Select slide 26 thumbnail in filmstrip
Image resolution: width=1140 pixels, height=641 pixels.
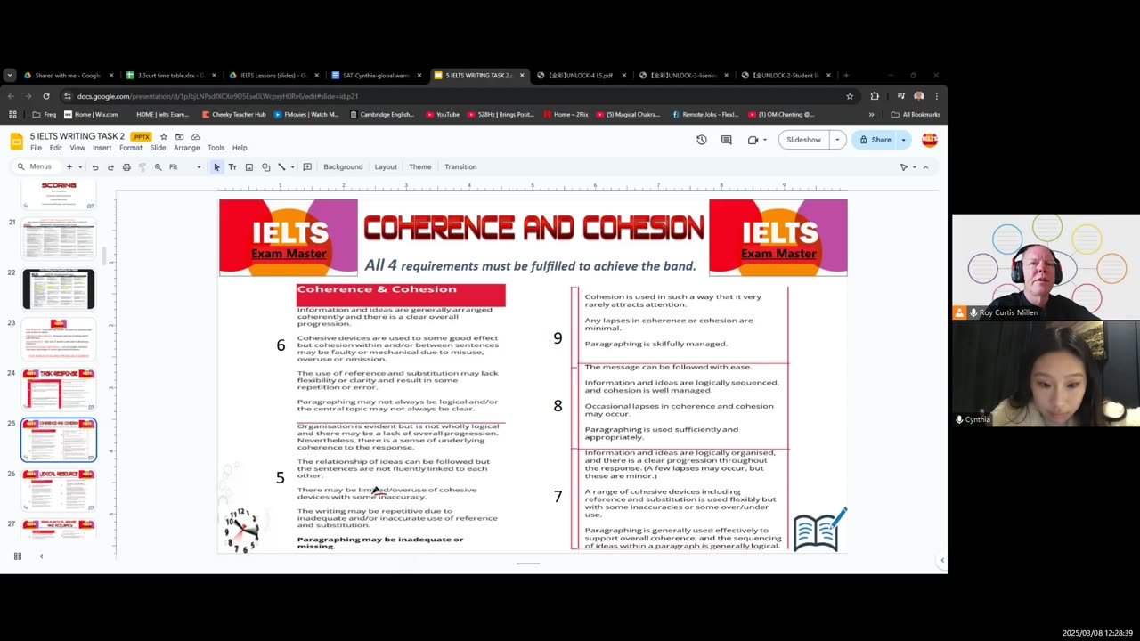[x=59, y=491]
